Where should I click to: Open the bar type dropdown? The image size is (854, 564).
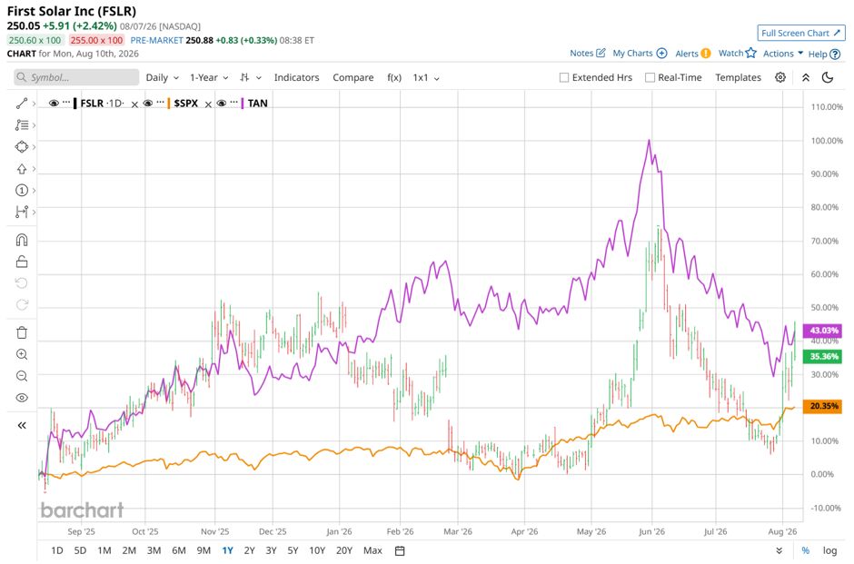(251, 77)
